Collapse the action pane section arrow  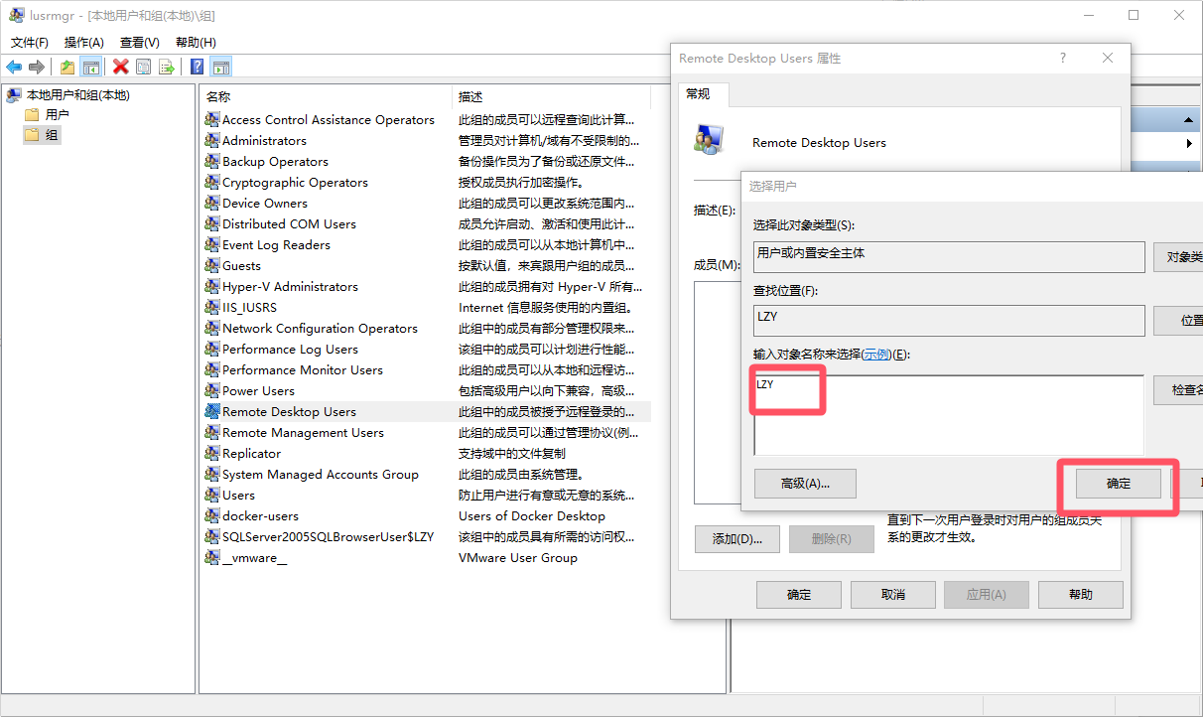click(x=1188, y=120)
